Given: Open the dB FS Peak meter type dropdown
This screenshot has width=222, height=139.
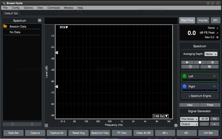Looking at the screenshot, I should coord(209,33).
